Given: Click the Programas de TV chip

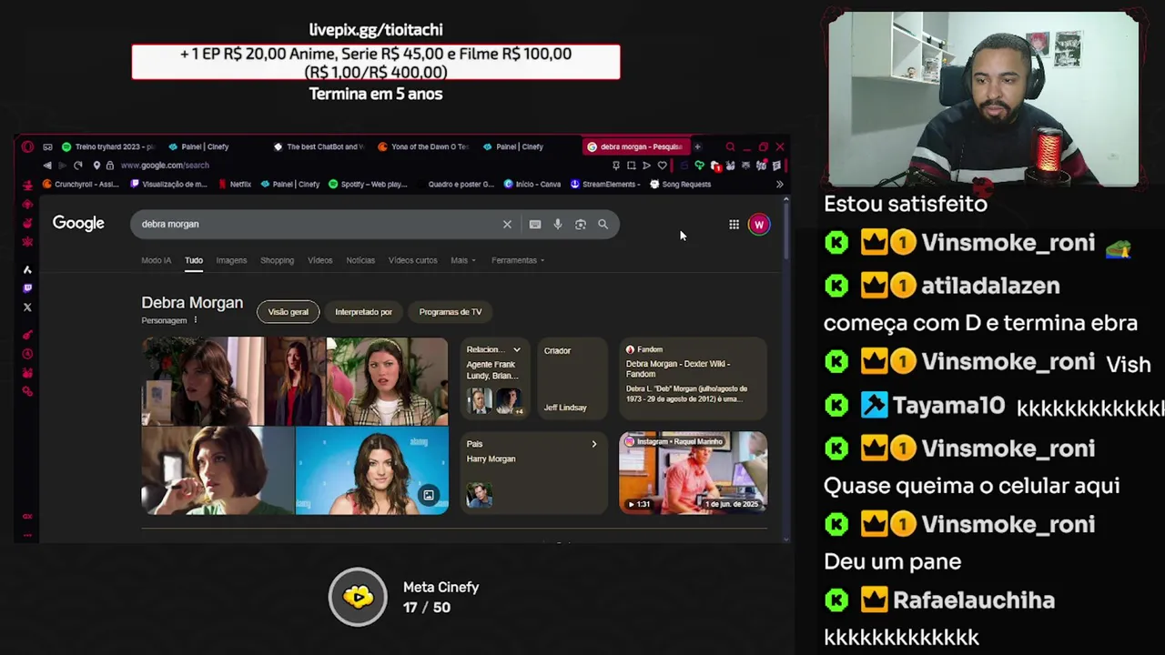Looking at the screenshot, I should pyautogui.click(x=451, y=312).
